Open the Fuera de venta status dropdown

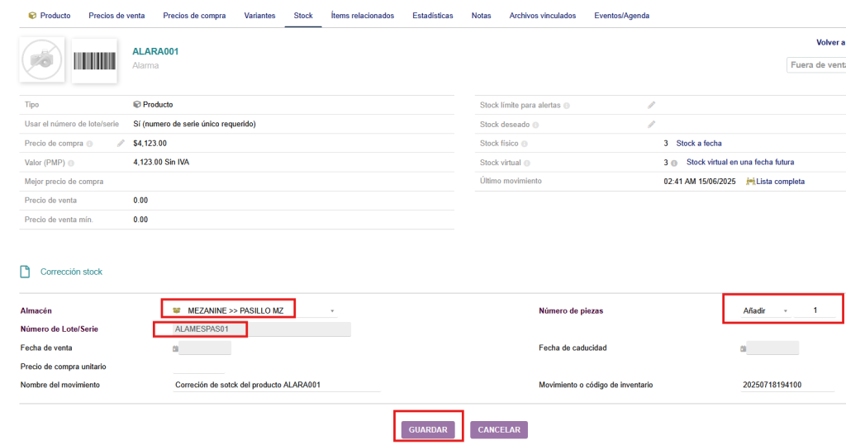pyautogui.click(x=816, y=65)
